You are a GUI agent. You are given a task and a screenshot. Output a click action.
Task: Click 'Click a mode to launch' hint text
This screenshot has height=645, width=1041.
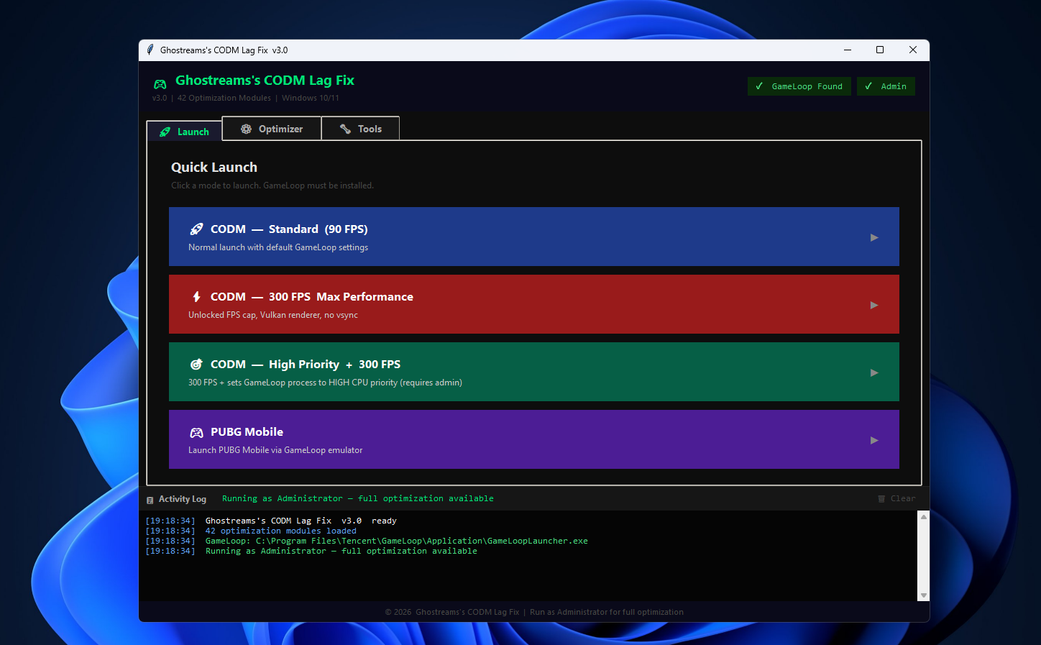[x=272, y=186]
